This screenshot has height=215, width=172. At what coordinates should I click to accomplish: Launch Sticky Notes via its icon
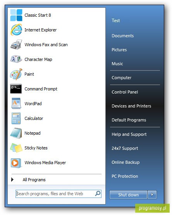[16, 148]
